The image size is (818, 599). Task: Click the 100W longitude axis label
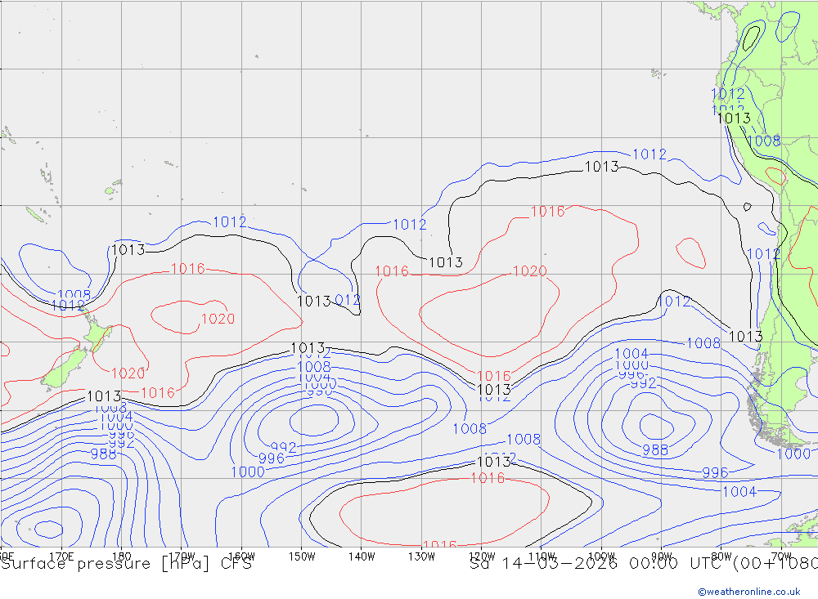[601, 556]
